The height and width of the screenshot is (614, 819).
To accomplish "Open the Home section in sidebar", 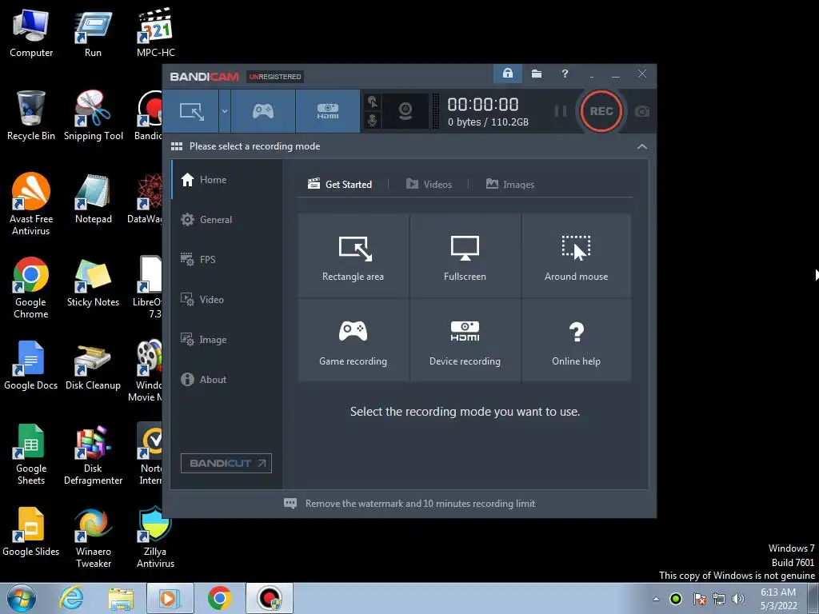I will click(226, 180).
